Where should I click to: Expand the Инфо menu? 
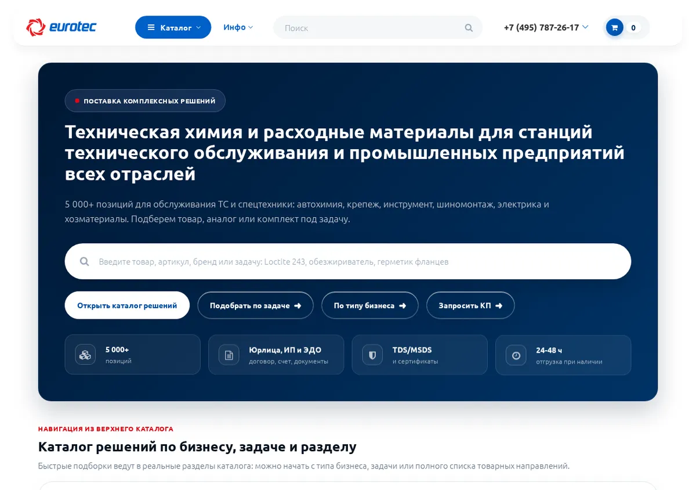(x=238, y=27)
